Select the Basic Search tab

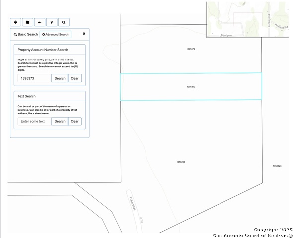point(26,34)
